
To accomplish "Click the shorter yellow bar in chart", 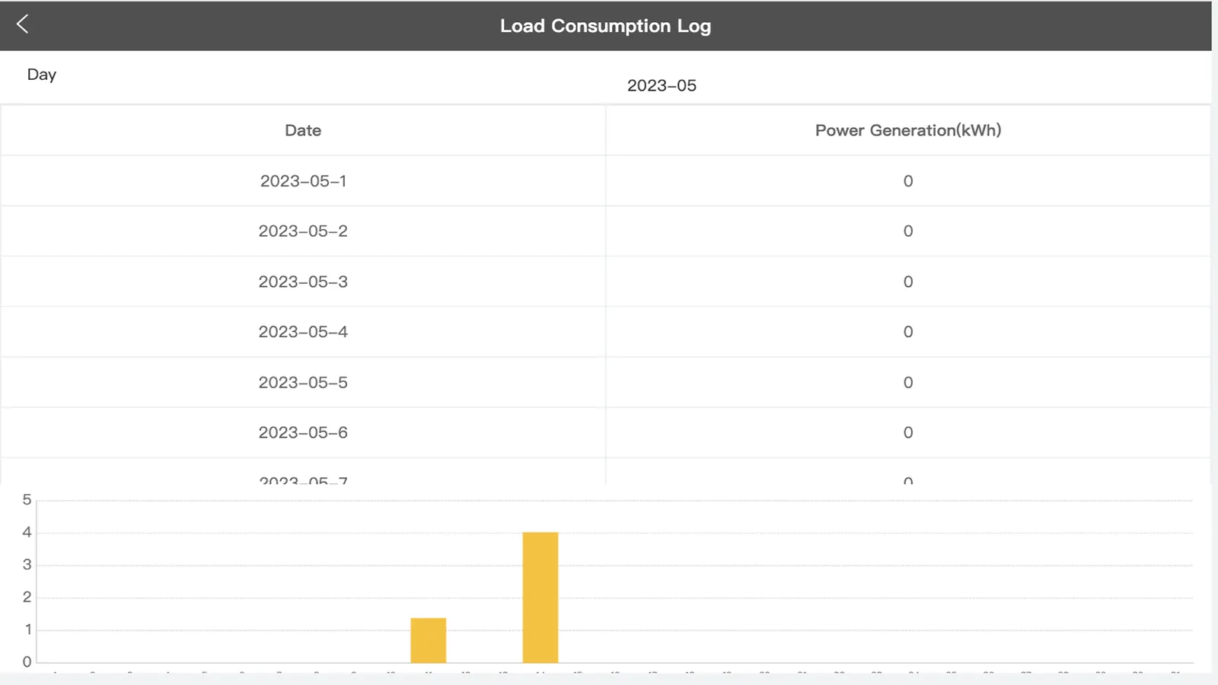I will point(428,639).
